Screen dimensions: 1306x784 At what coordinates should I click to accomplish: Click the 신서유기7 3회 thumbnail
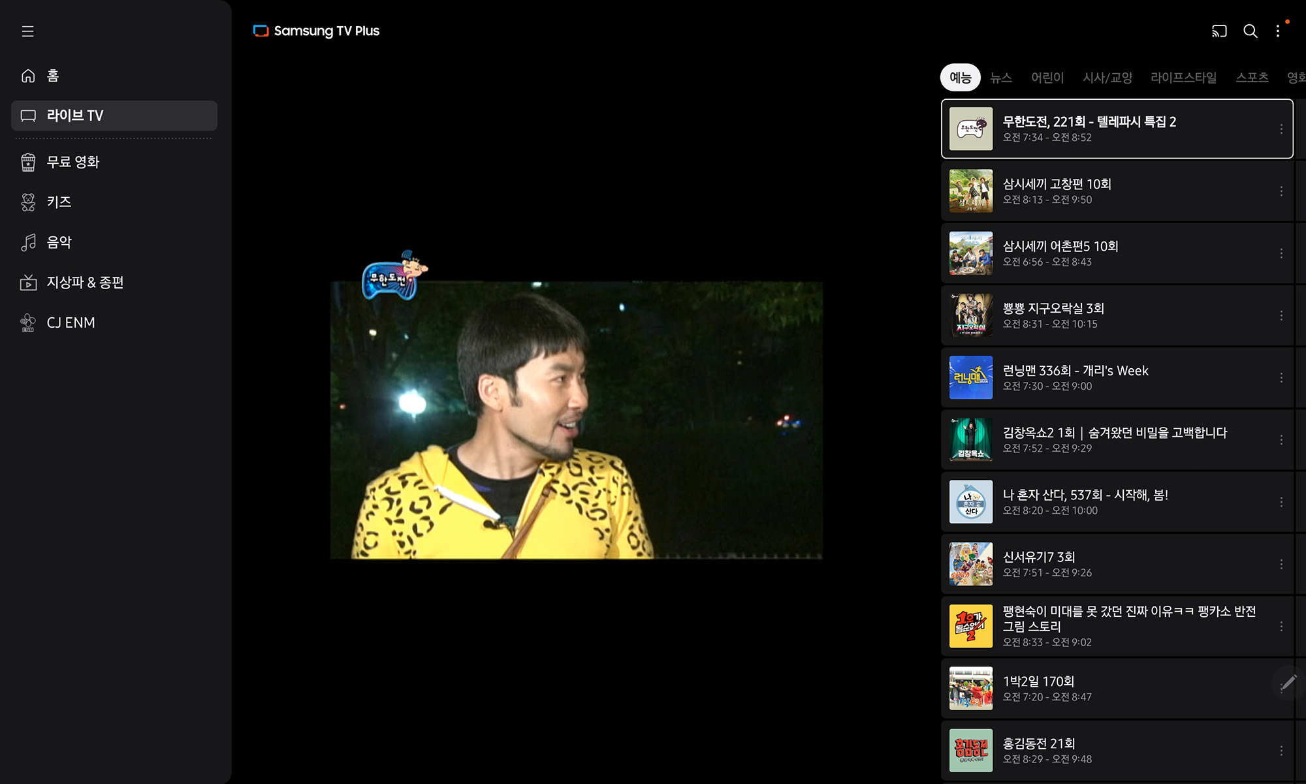[x=970, y=564]
